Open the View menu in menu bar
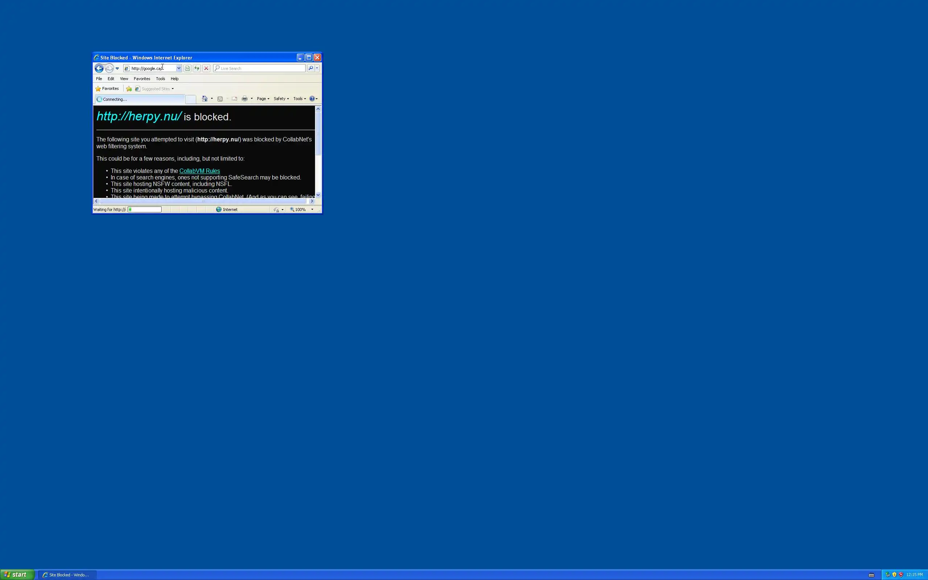 [124, 79]
